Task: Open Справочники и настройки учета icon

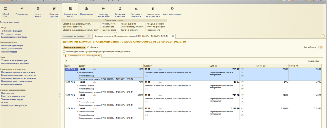Action: click(153, 9)
